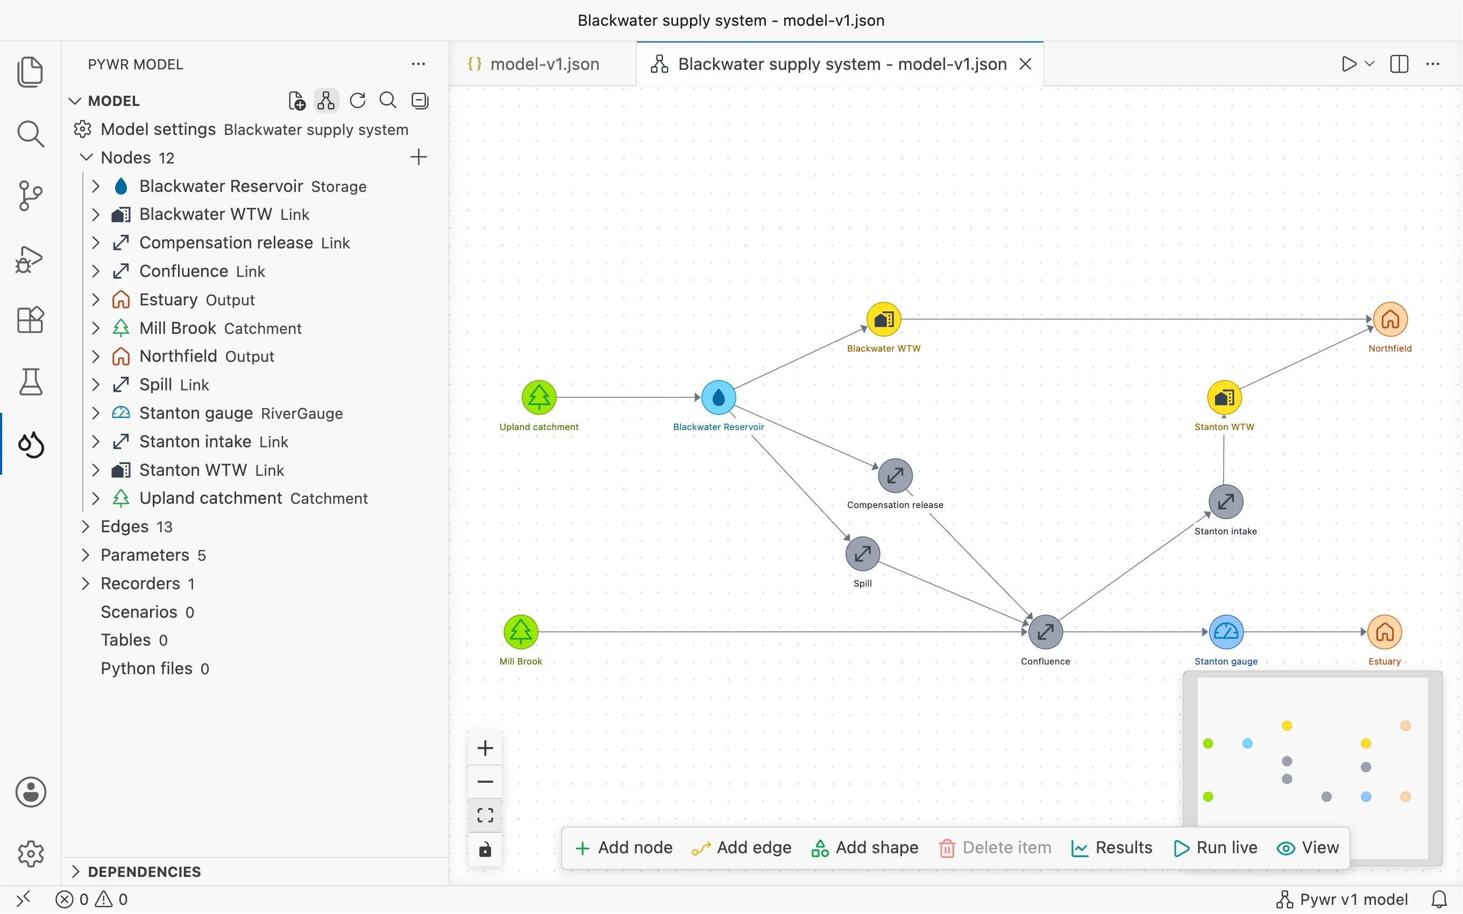Image resolution: width=1463 pixels, height=914 pixels.
Task: Click the fit view icon in zoom controls
Action: (x=485, y=815)
